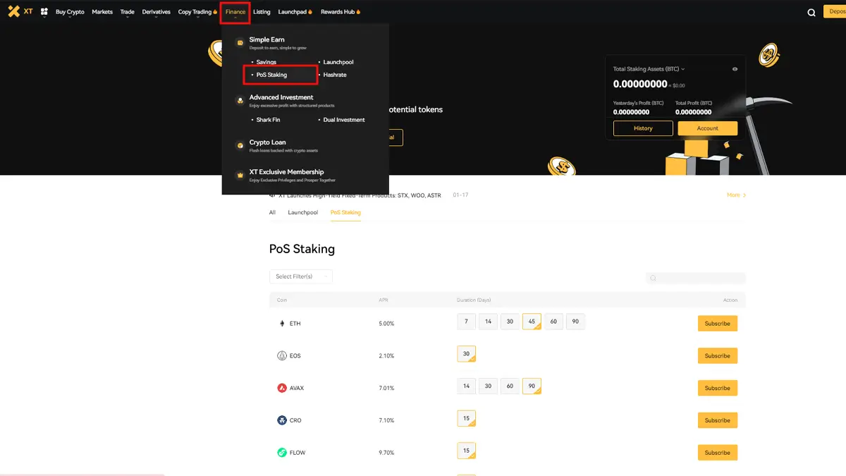Subscribe to CRO staking
Viewport: 846px width, 476px height.
click(718, 420)
